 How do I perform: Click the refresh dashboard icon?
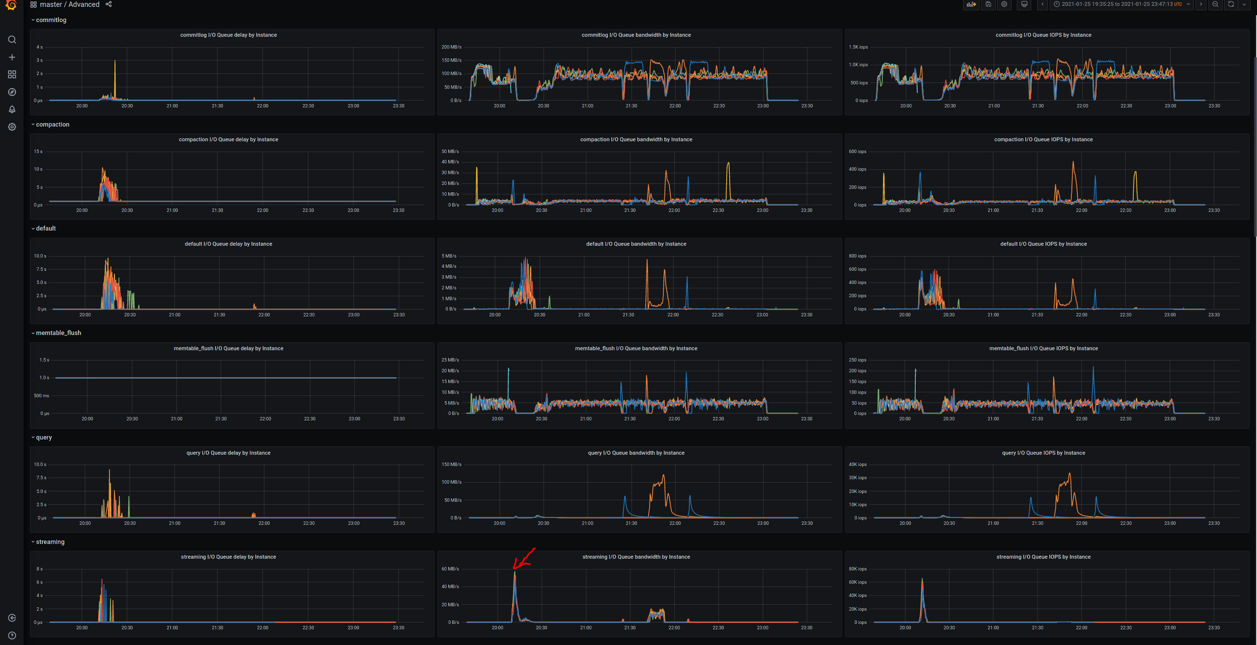tap(1231, 4)
